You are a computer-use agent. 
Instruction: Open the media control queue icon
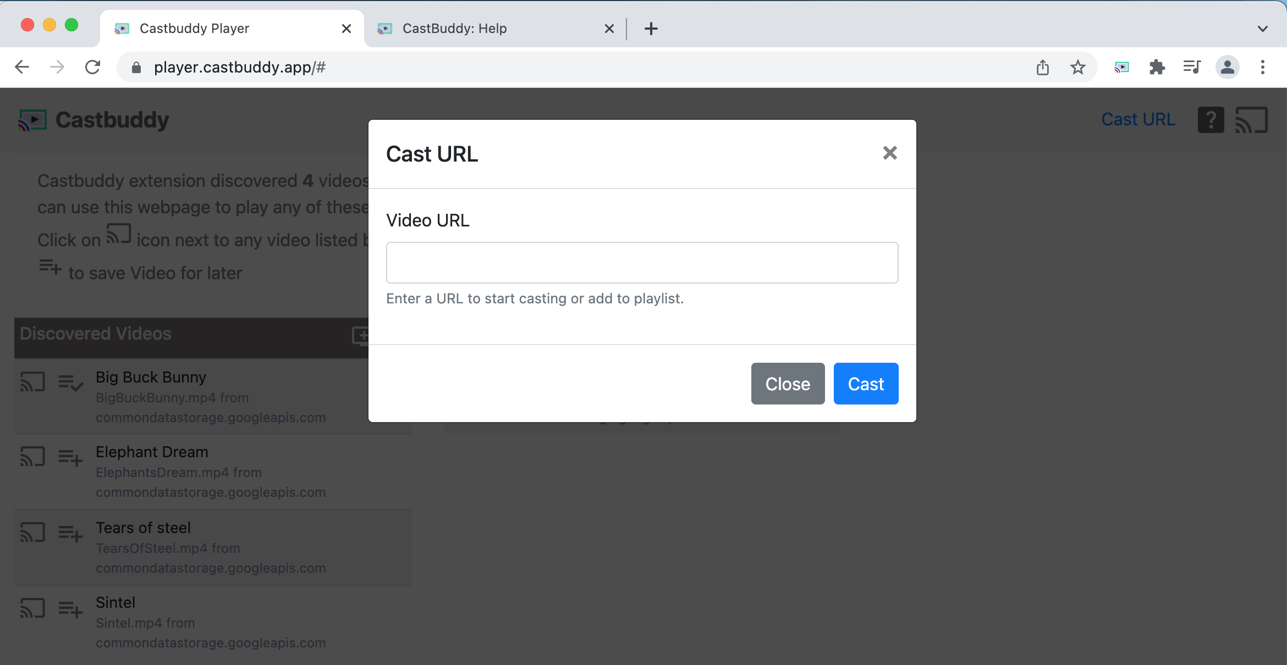click(x=1192, y=67)
